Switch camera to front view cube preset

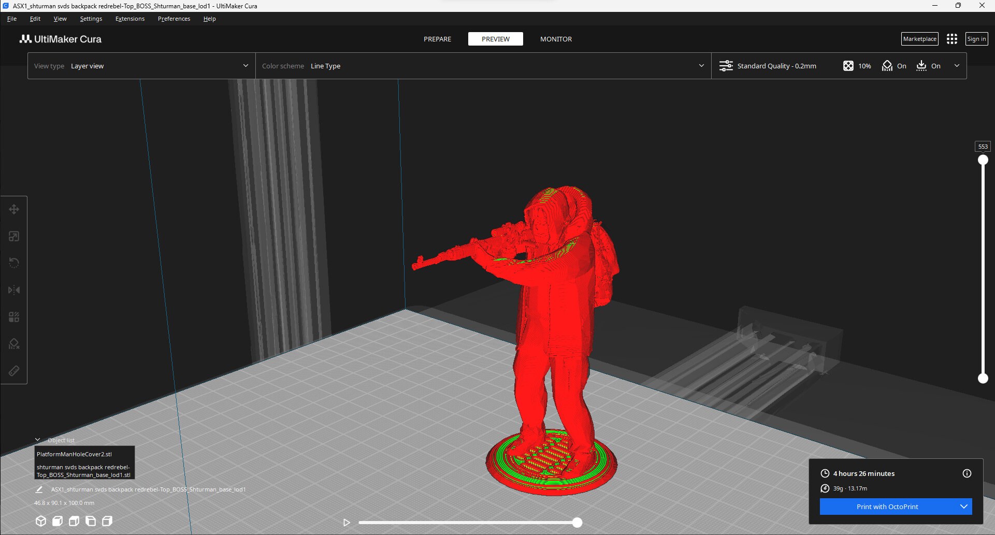57,521
